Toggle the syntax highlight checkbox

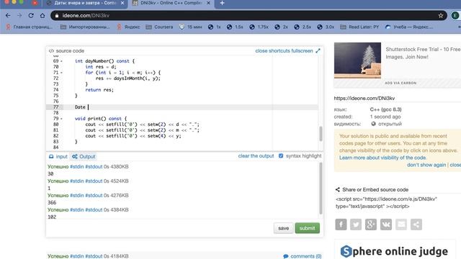pos(281,156)
